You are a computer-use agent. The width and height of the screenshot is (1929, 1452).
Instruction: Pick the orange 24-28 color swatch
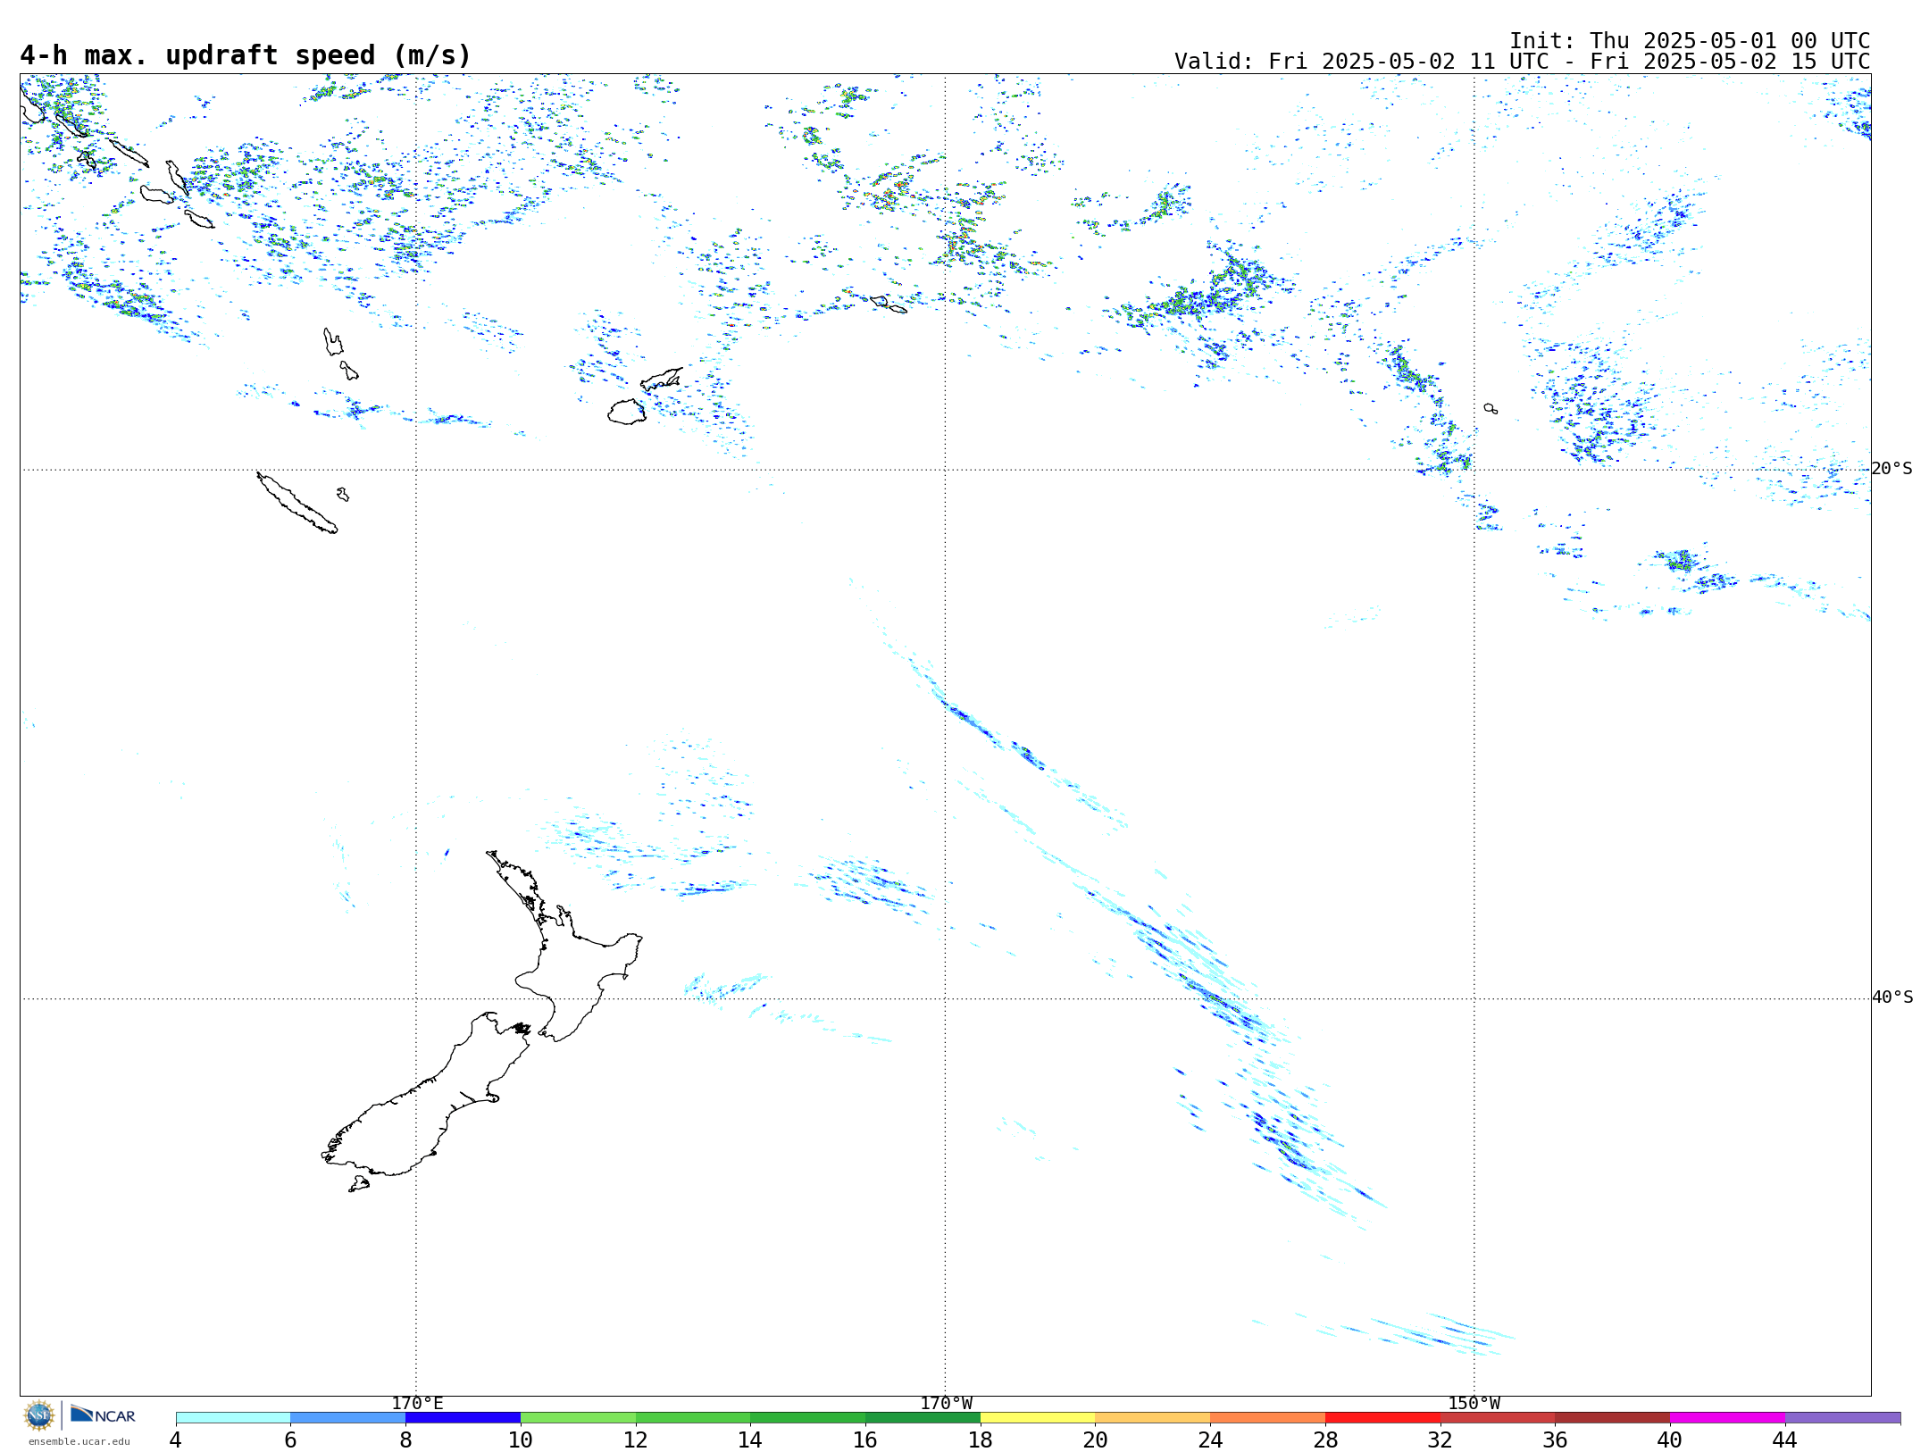coord(1268,1418)
